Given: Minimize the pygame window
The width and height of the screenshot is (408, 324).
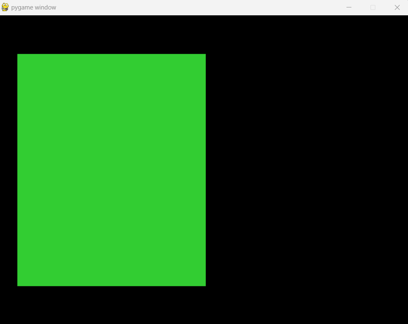Looking at the screenshot, I should click(x=349, y=7).
